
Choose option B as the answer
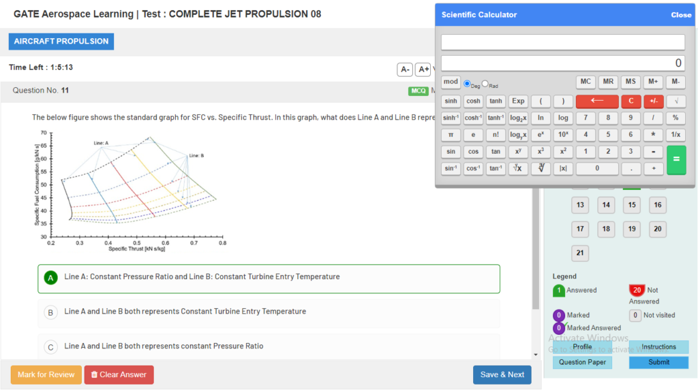coord(50,312)
